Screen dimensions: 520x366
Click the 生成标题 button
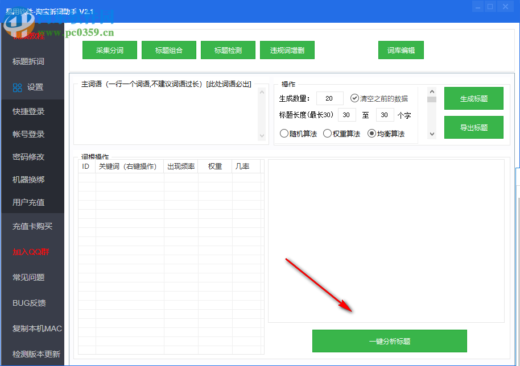pyautogui.click(x=473, y=98)
